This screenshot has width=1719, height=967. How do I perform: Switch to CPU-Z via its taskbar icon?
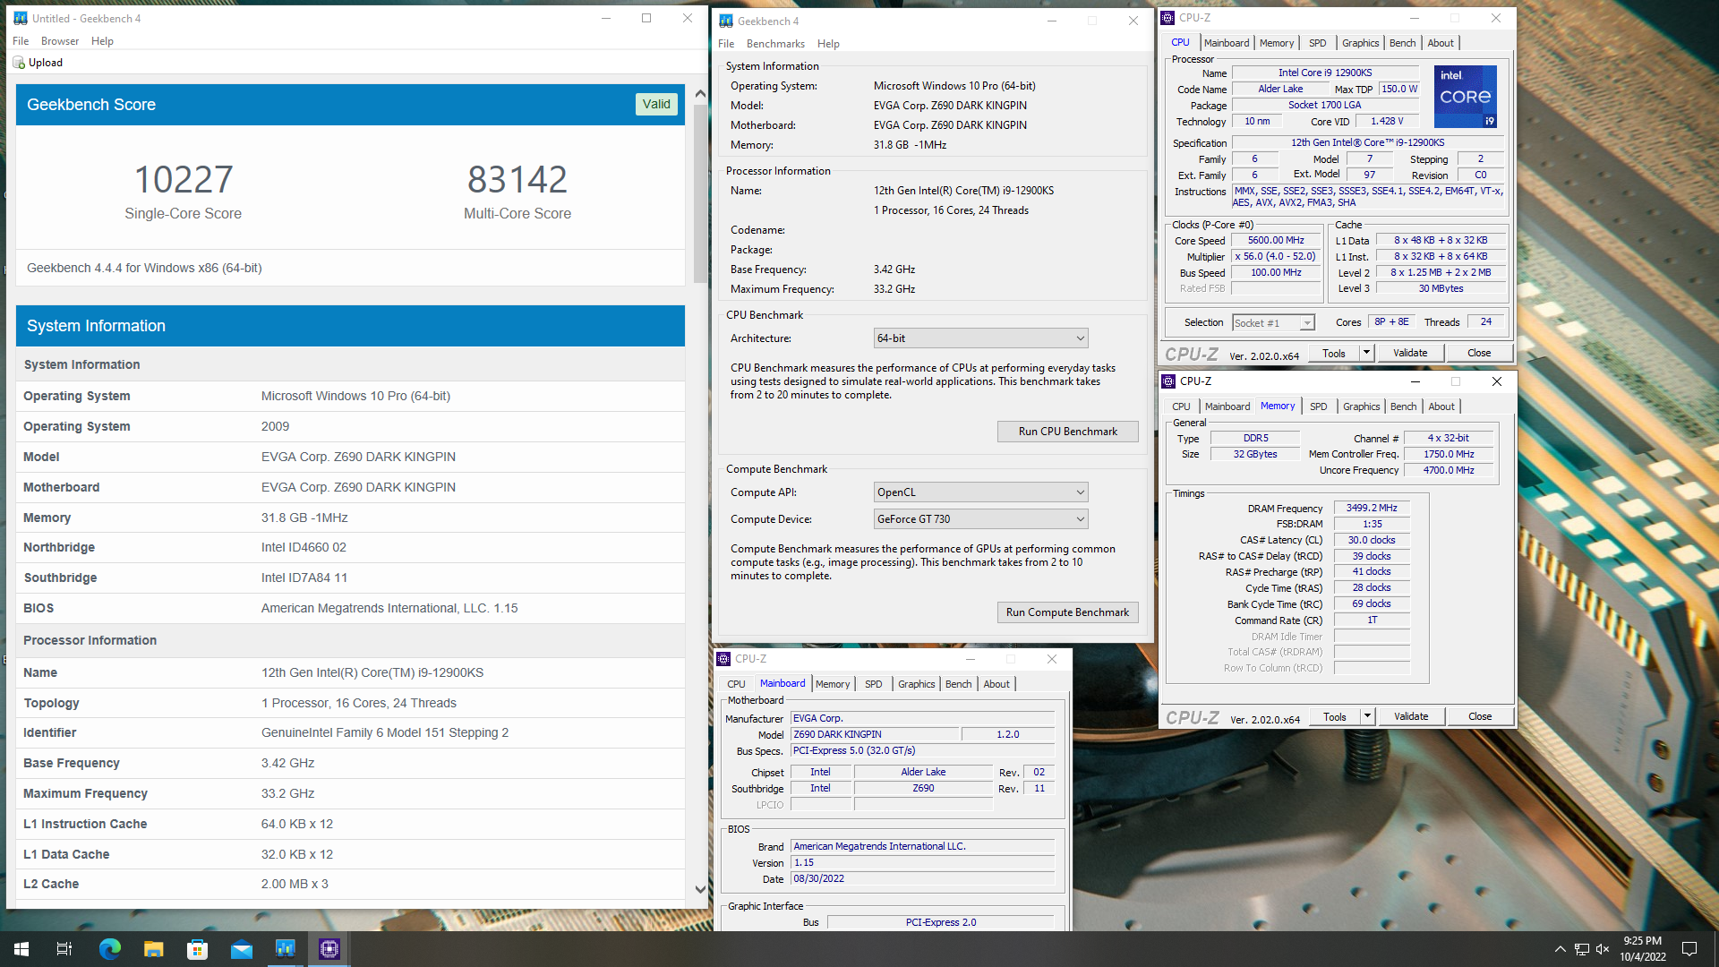pos(329,949)
